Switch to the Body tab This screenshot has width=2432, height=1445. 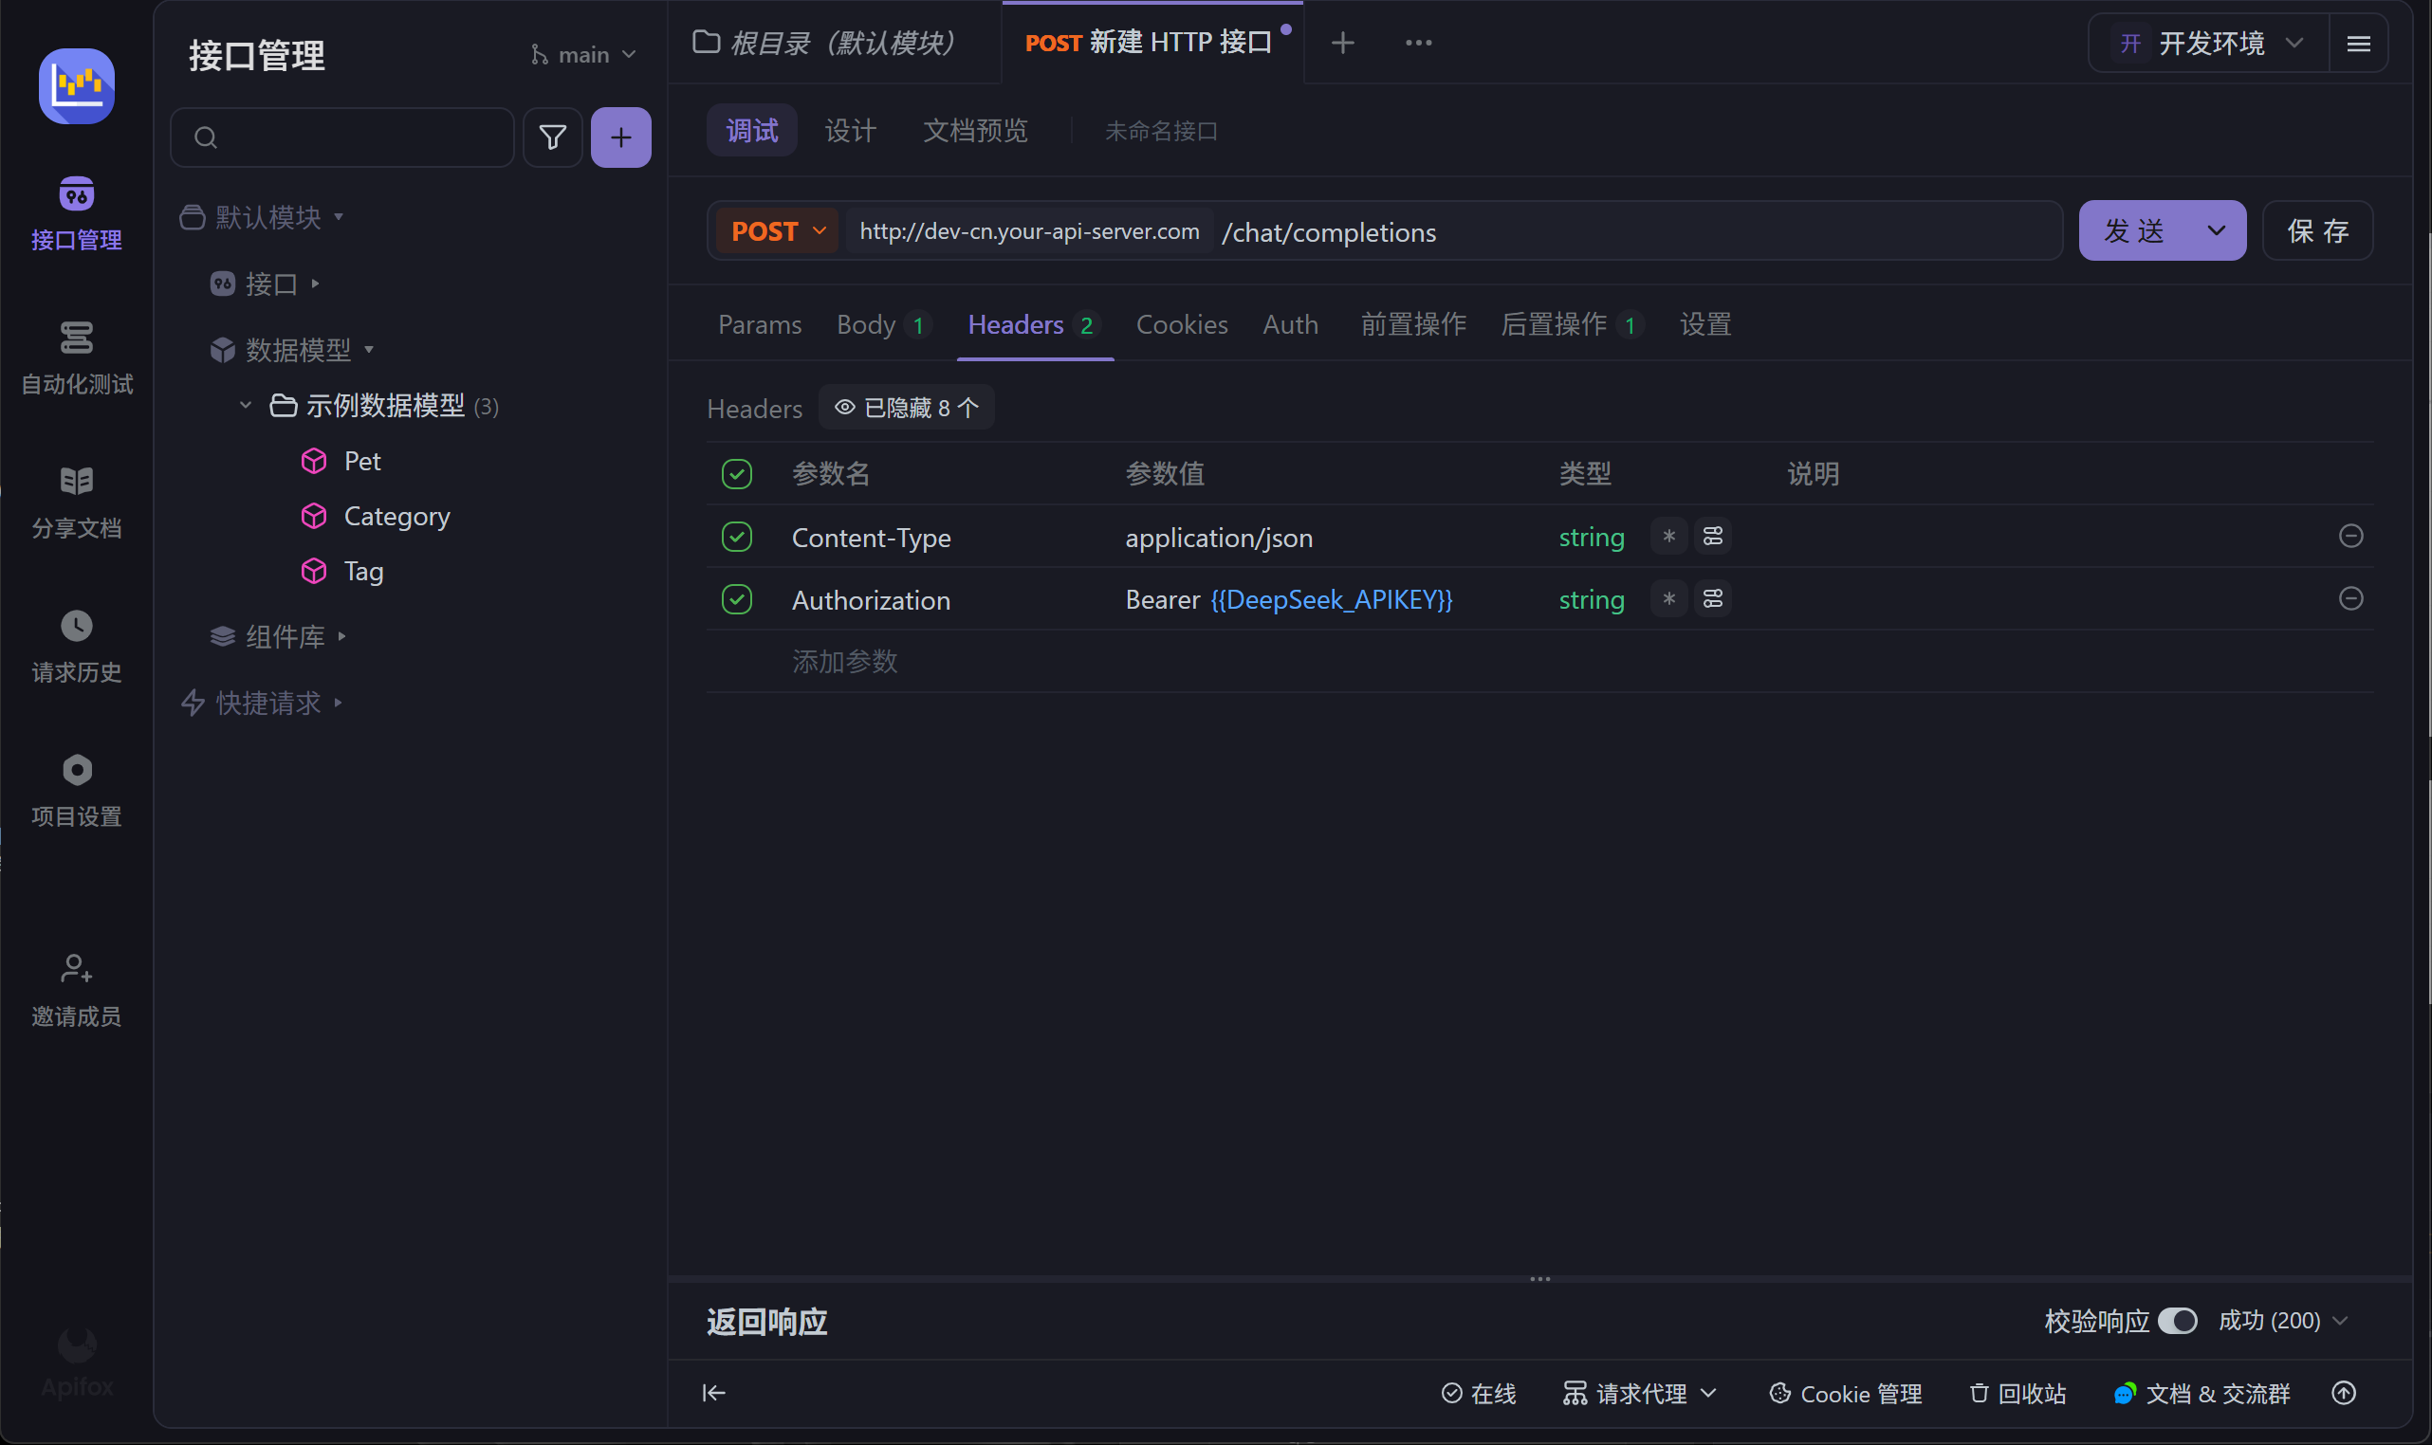866,324
